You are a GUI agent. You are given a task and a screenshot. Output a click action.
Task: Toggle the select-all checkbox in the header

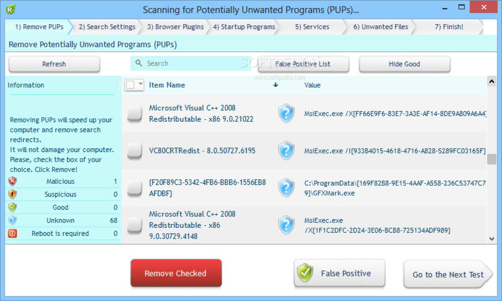(131, 84)
